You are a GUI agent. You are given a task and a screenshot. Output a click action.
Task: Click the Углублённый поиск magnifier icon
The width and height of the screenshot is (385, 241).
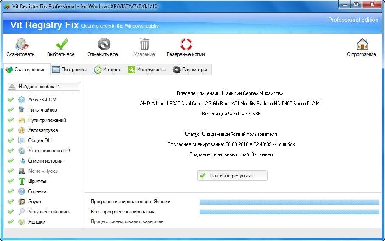tap(22, 212)
